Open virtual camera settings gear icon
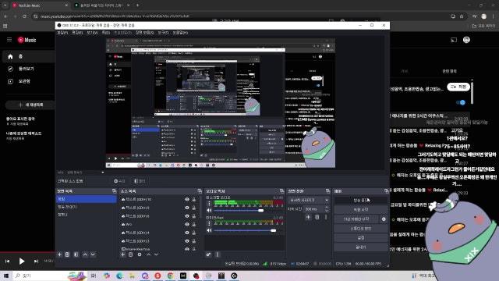 tap(384, 219)
